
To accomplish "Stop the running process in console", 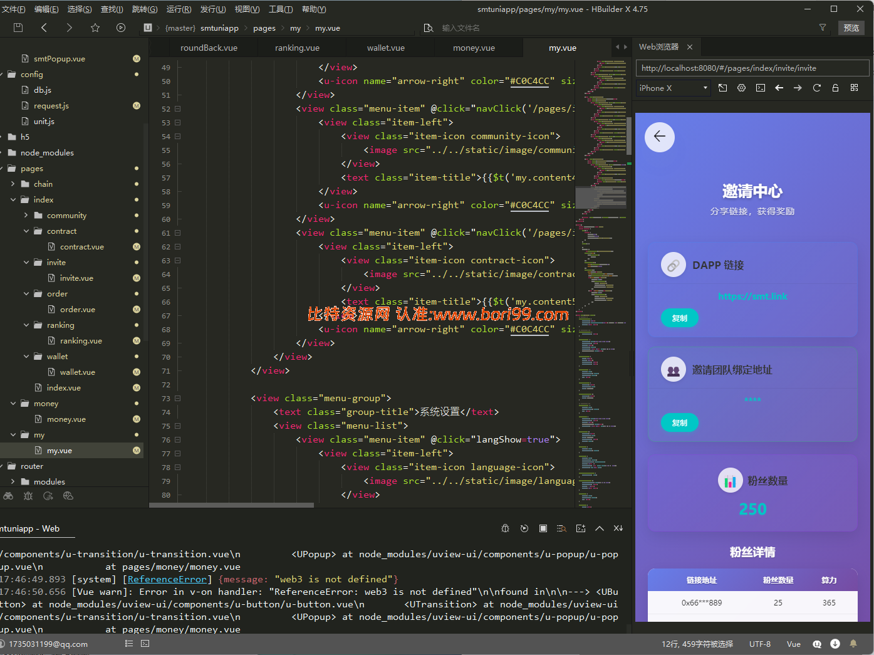I will click(x=543, y=528).
